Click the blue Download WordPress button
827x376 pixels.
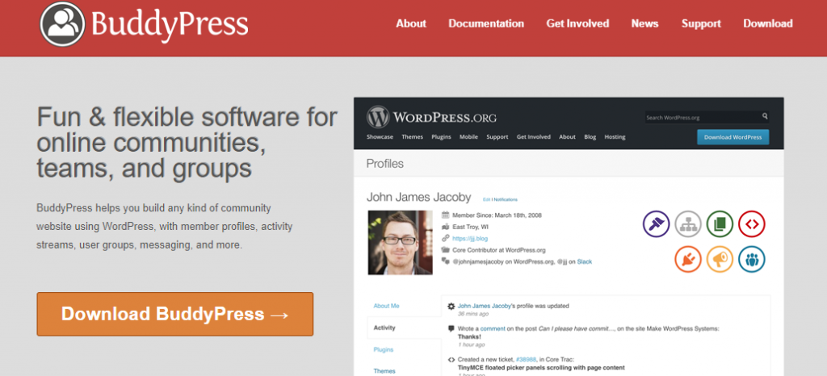[733, 137]
